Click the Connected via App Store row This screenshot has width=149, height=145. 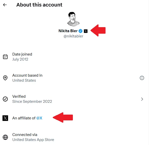click(74, 137)
